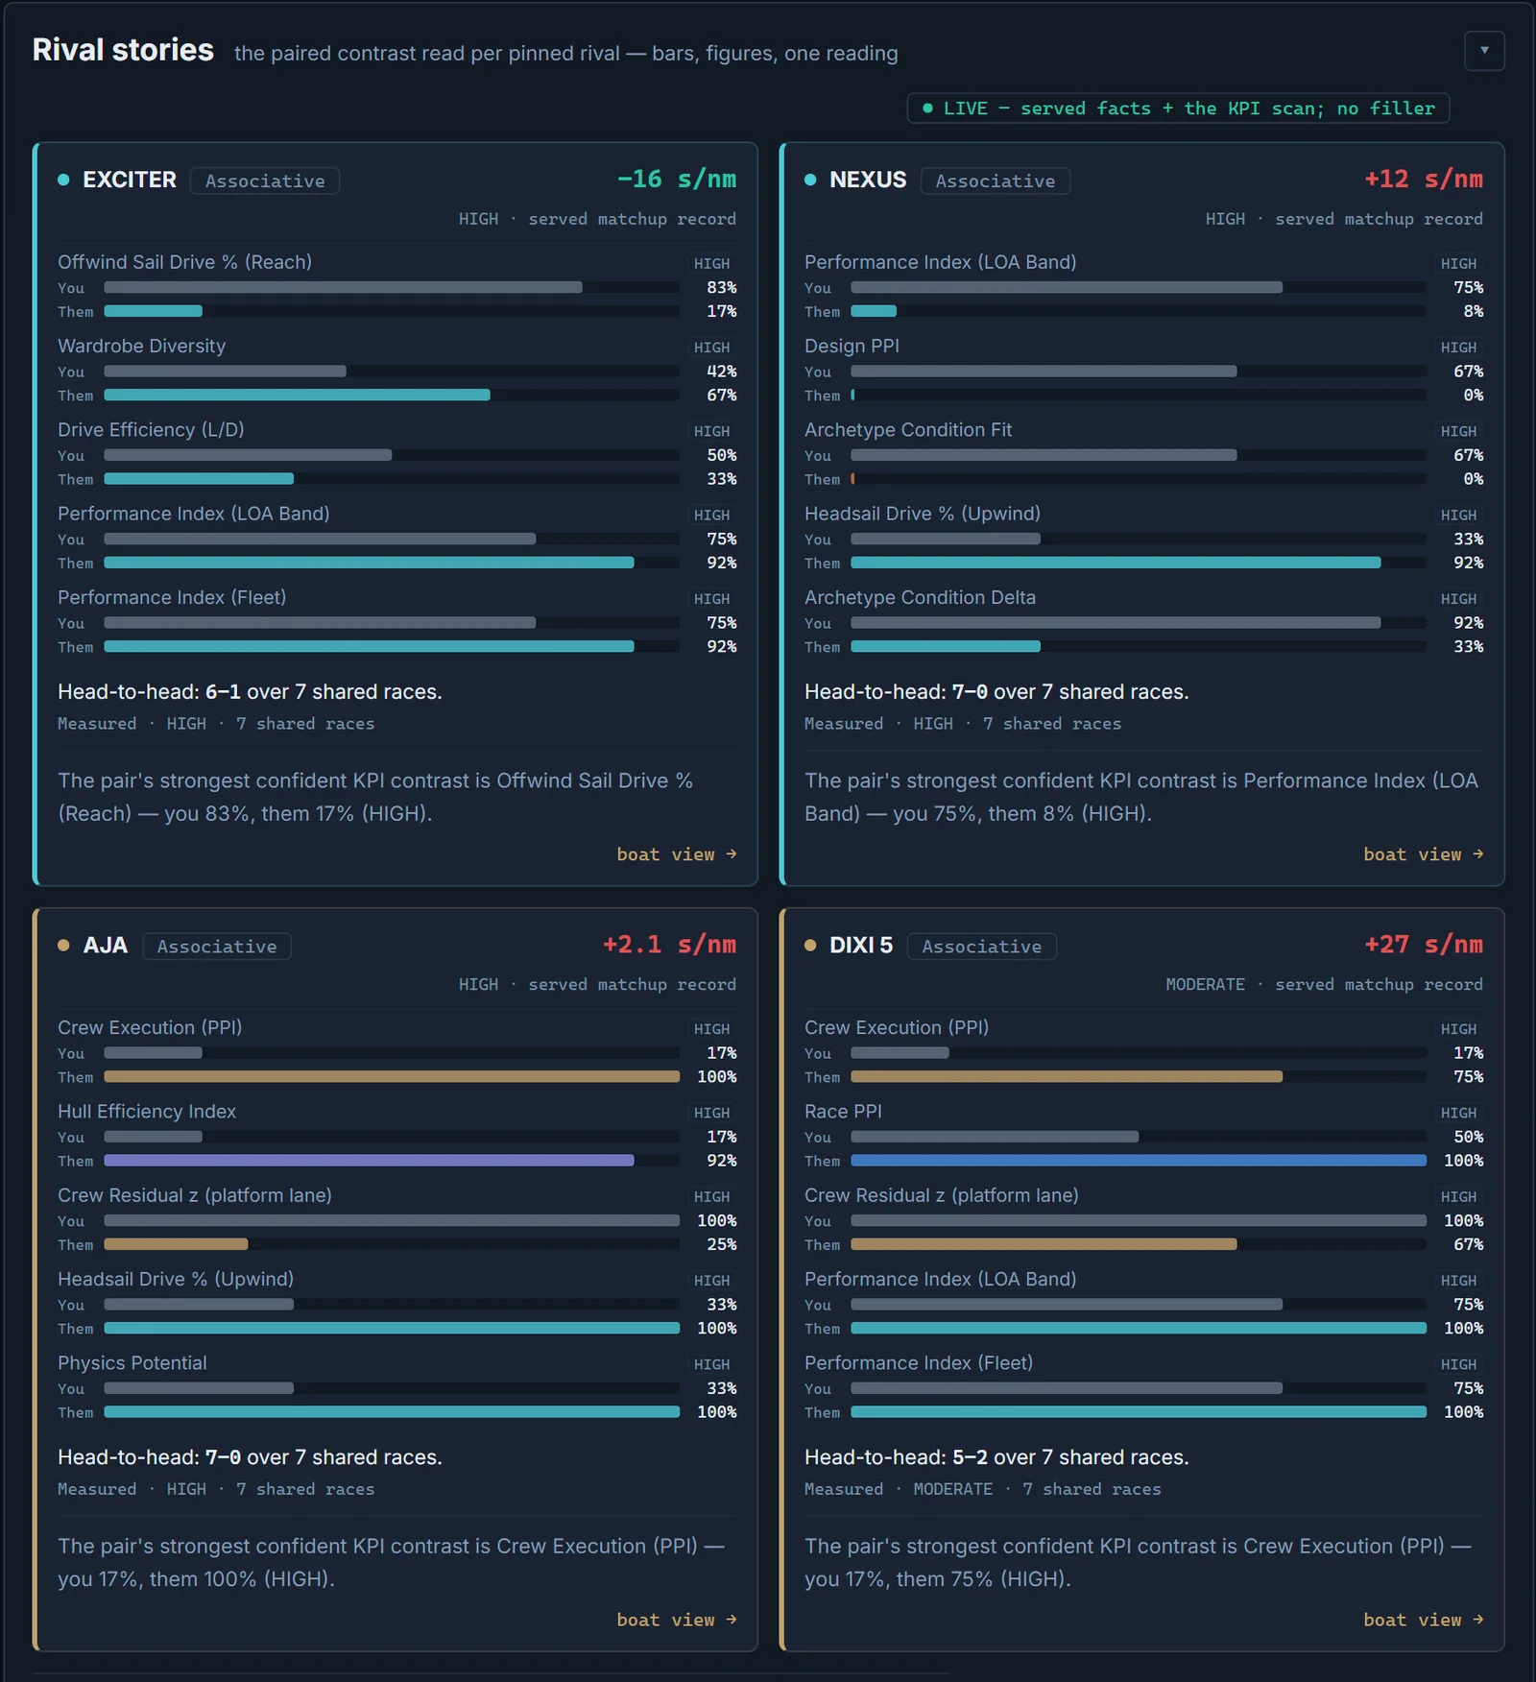Select the AJA rival name
Screen dimensions: 1536x1682
pyautogui.click(x=106, y=945)
